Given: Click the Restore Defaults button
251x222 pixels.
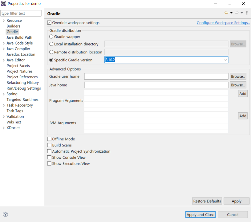Looking at the screenshot, I should pos(207,201).
